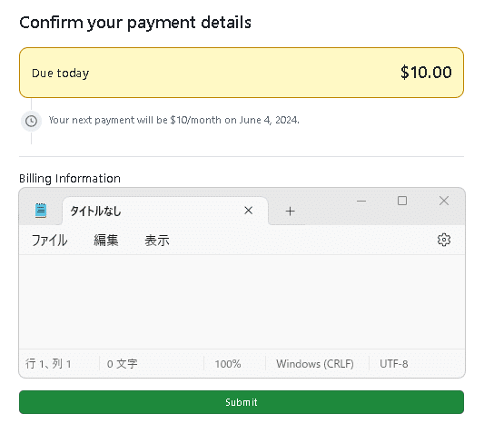
Task: Click the Notepad app icon
Action: pos(41,211)
